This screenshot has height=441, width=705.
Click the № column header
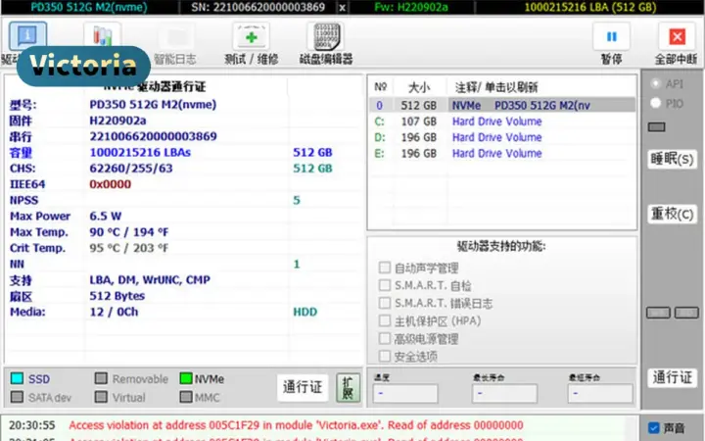(381, 87)
